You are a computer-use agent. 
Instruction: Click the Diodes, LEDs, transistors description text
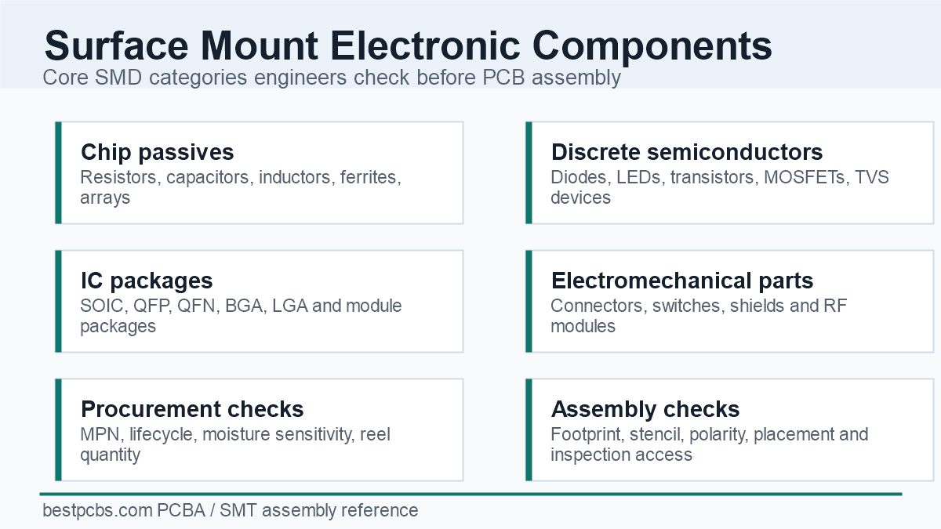point(720,187)
